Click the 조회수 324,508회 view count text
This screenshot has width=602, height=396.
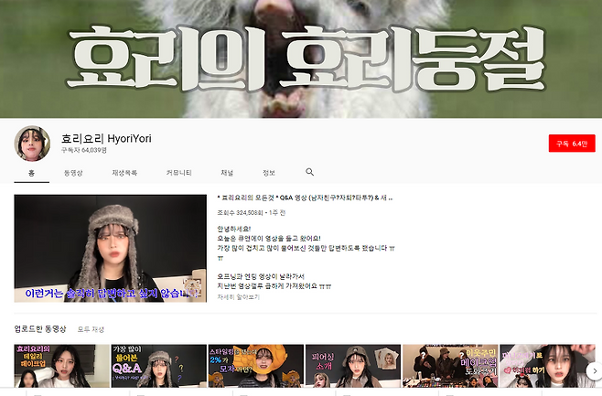(x=241, y=212)
